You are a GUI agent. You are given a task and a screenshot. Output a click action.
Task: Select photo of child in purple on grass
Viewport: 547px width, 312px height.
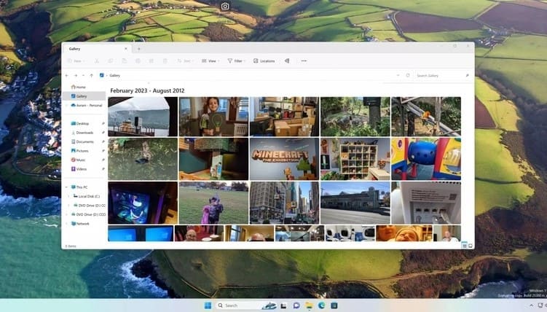[213, 203]
